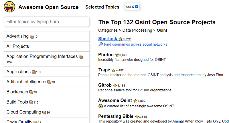Click 'Incredibly fast crawler designed for OSINT' description
The image size is (229, 123).
[132, 60]
